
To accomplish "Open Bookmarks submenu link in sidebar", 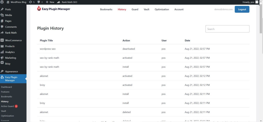I will 6,97.
